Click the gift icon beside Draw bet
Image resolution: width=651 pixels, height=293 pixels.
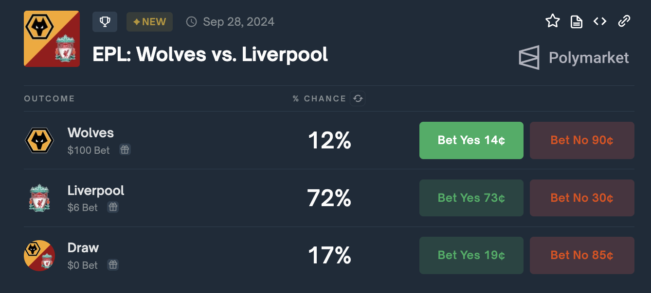coord(113,265)
